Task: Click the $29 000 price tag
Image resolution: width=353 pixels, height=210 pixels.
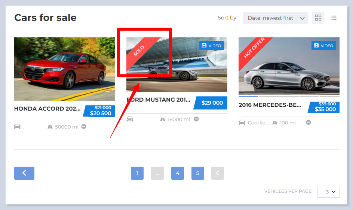Action: pos(212,103)
